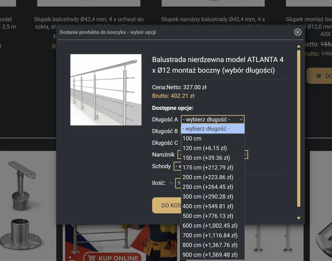Choose 150 cm (+39.36 zł) option
This screenshot has height=261, width=332.
tap(213, 158)
